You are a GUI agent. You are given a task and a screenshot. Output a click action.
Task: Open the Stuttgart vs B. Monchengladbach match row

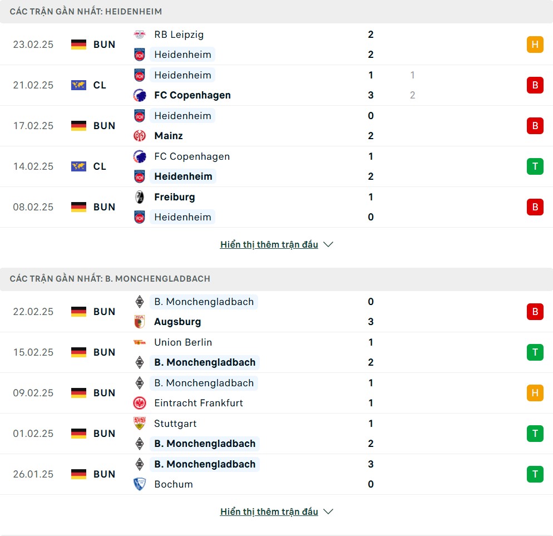tap(278, 434)
